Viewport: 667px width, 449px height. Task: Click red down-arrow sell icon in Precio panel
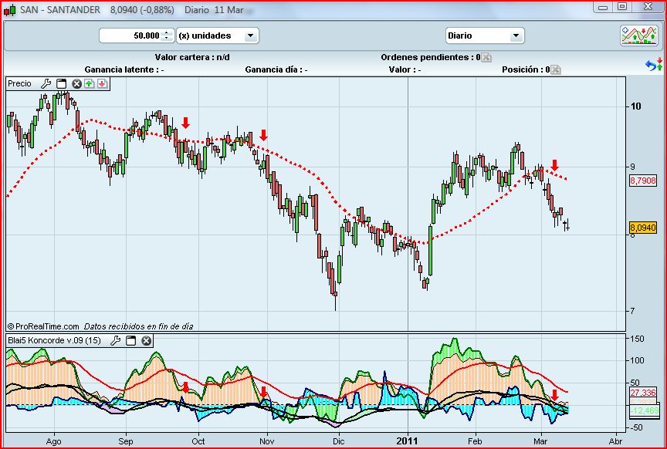pos(102,83)
